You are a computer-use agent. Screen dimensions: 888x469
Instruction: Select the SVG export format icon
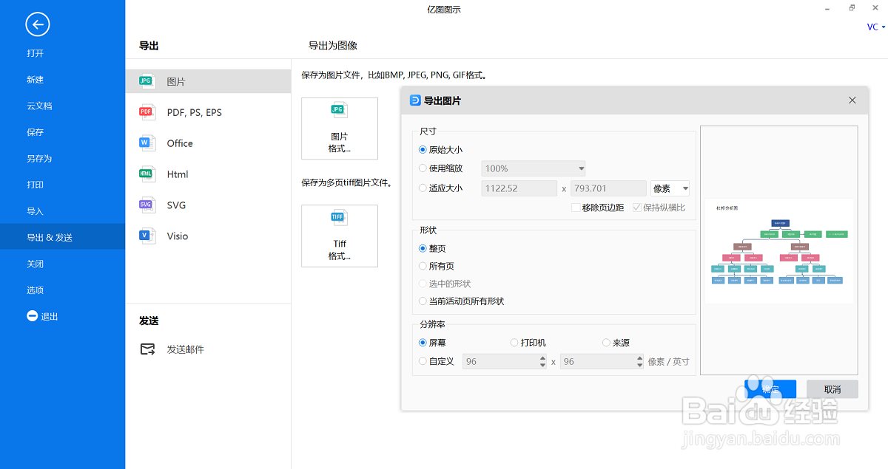coord(147,205)
